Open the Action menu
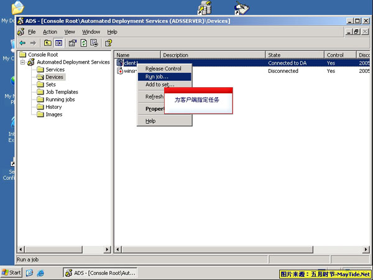The image size is (373, 280). [x=50, y=32]
